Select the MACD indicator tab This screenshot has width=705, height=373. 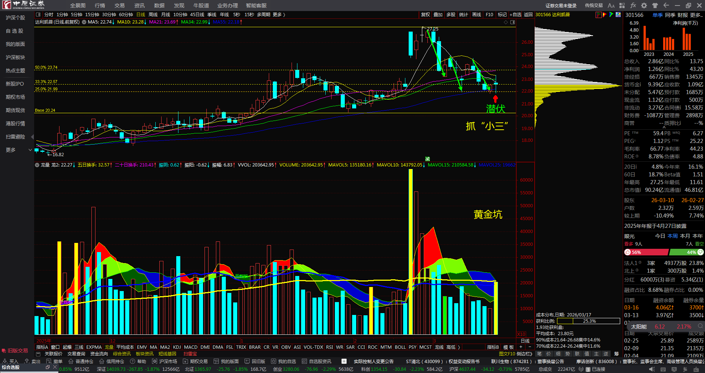click(x=191, y=347)
